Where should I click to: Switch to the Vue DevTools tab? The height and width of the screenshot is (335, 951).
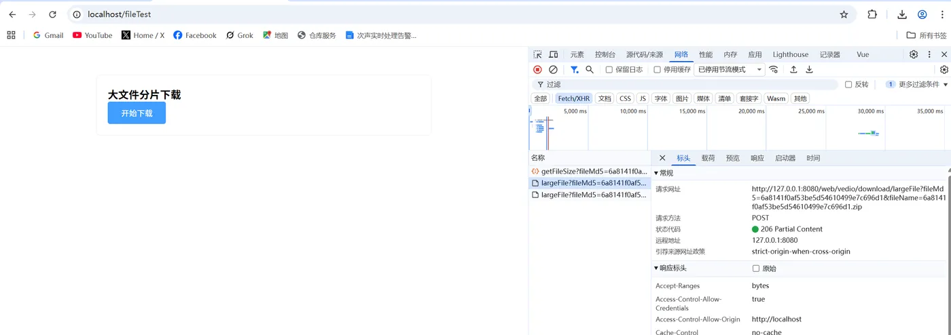click(x=863, y=54)
